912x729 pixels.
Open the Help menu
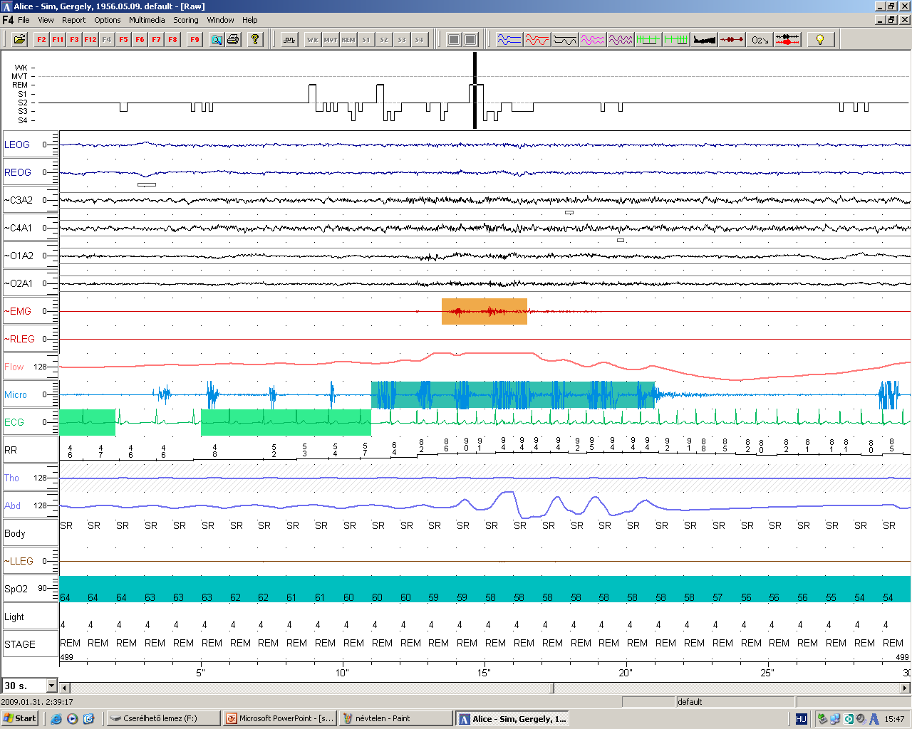point(249,20)
